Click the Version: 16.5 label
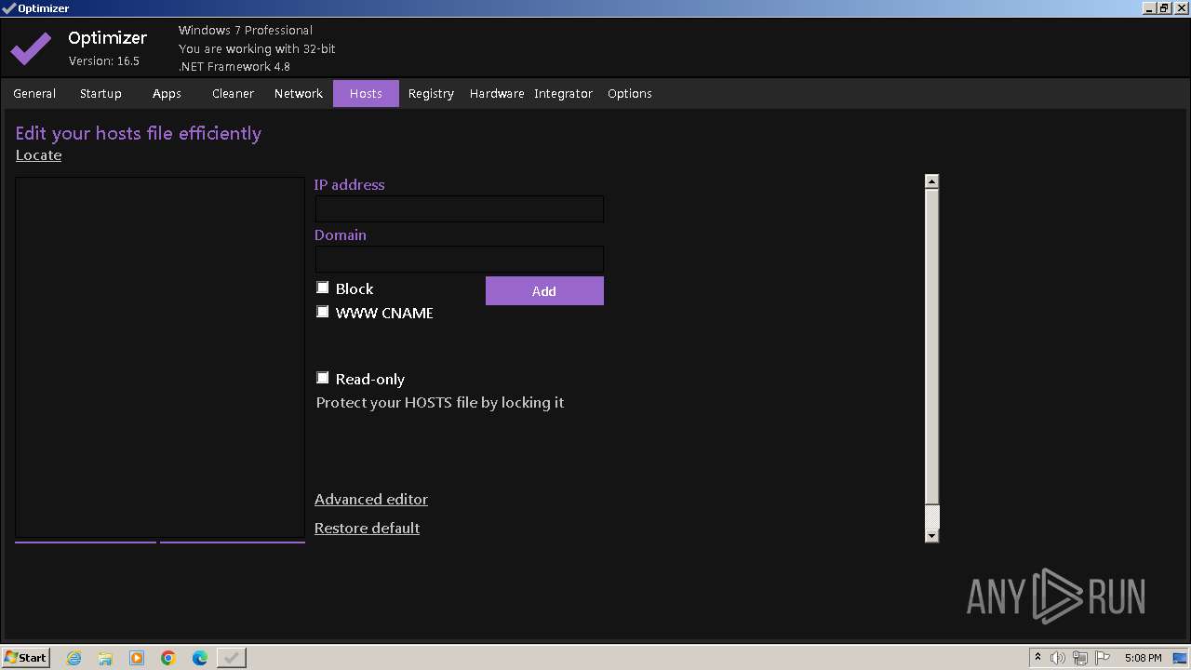 104,61
